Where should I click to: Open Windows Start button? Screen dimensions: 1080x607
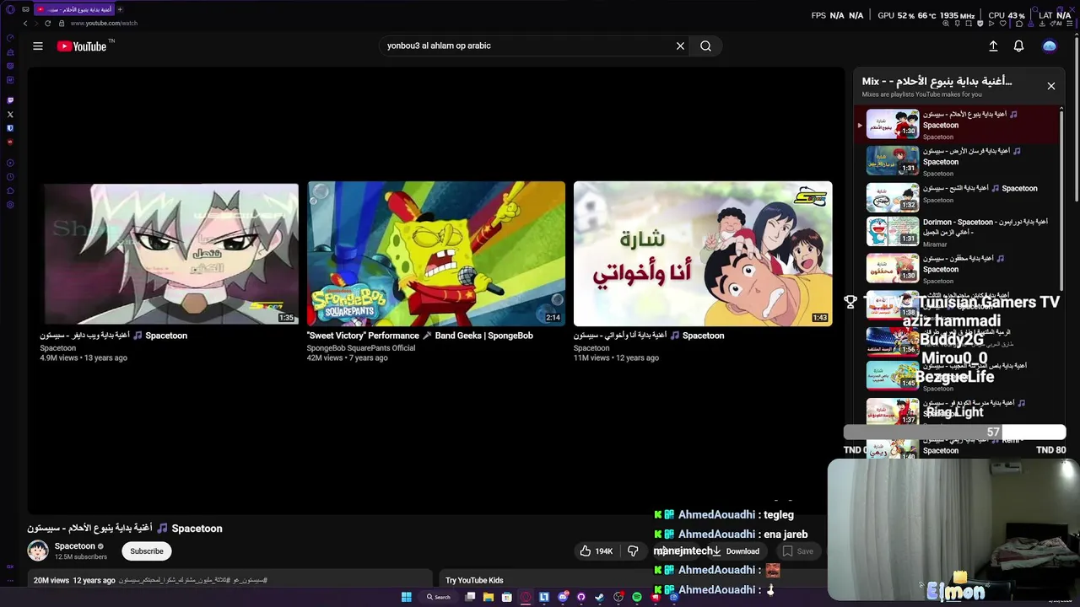coord(406,597)
